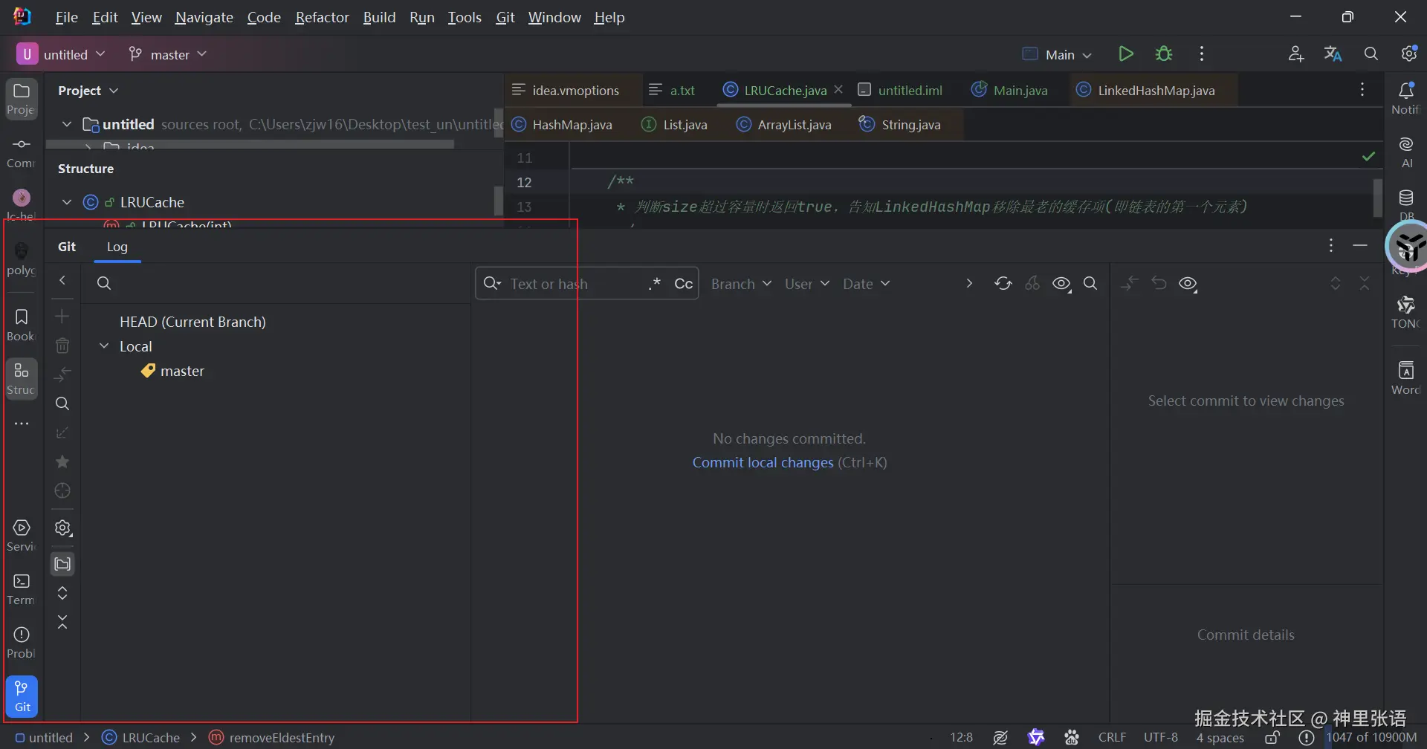Click CRLF line separator in status bar

pyautogui.click(x=1113, y=737)
